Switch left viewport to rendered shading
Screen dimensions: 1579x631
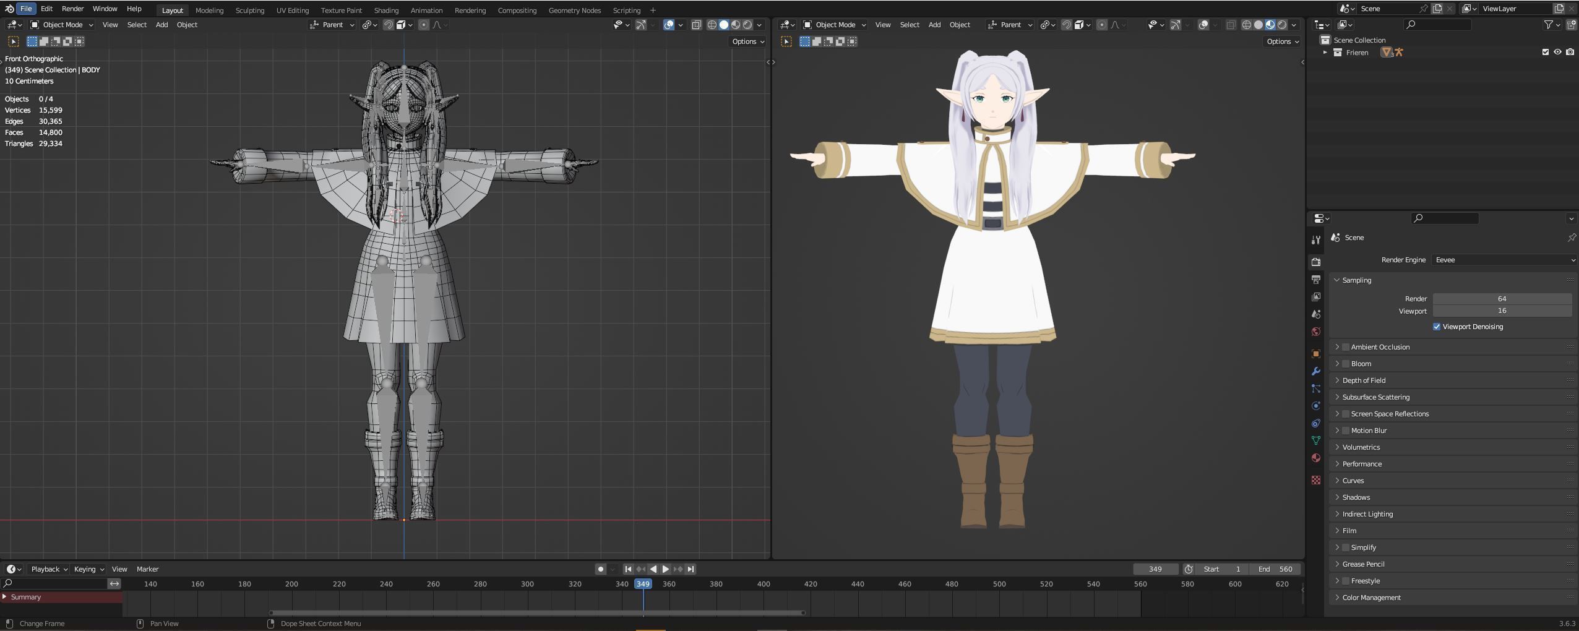click(x=747, y=25)
